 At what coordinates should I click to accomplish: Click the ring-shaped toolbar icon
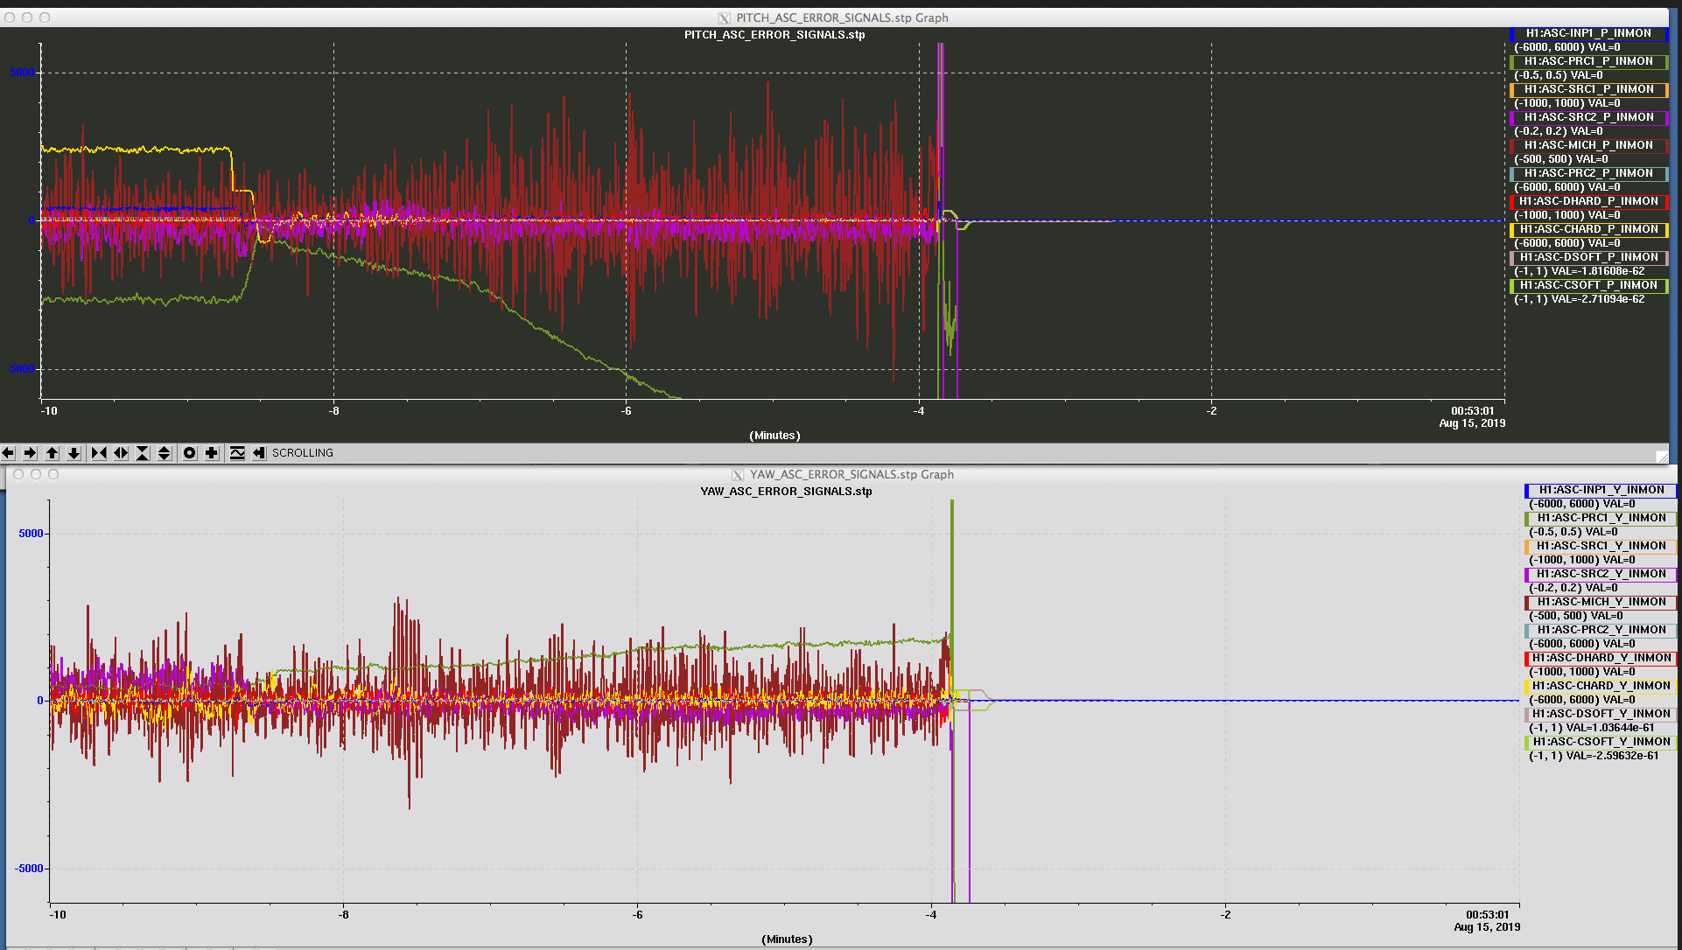click(x=190, y=453)
